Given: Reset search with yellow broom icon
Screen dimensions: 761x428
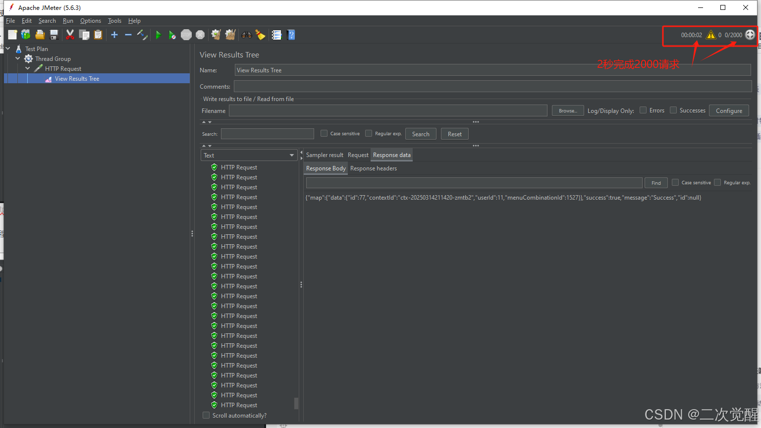Looking at the screenshot, I should (x=260, y=35).
